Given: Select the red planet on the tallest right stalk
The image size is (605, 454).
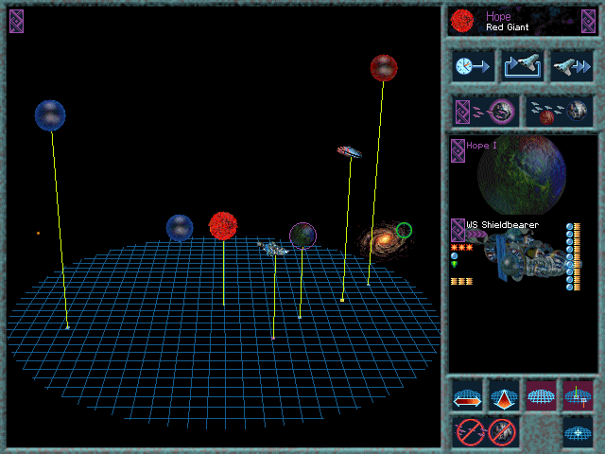Looking at the screenshot, I should coord(384,68).
